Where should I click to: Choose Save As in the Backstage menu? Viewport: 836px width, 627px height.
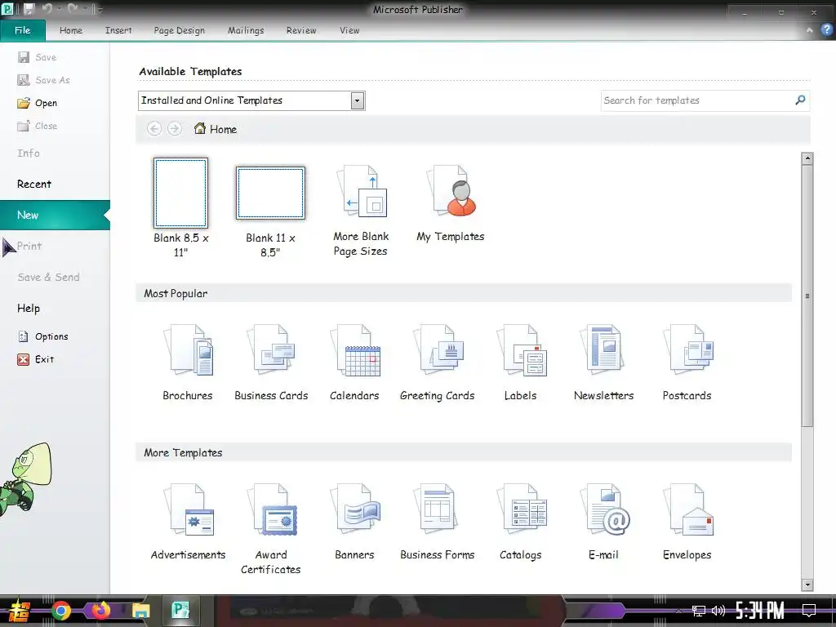pos(44,80)
